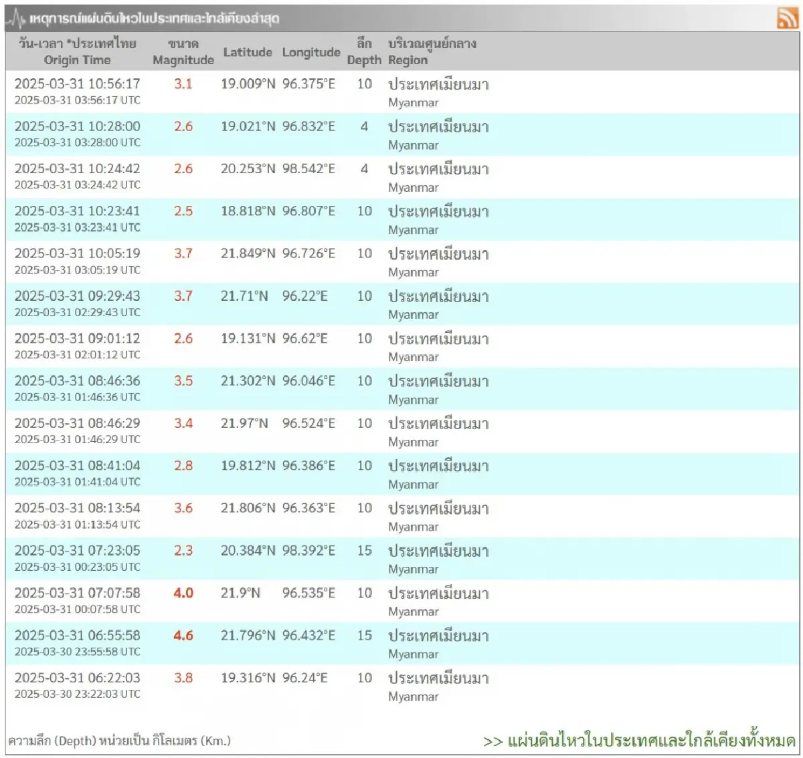Click the 2025-03-31 06:22:03 event time
803x758 pixels.
click(78, 678)
